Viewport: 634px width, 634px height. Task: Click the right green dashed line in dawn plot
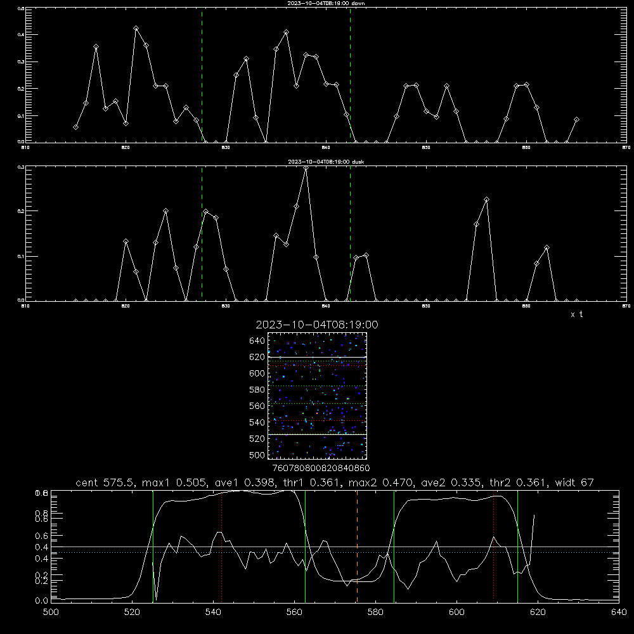(350, 75)
